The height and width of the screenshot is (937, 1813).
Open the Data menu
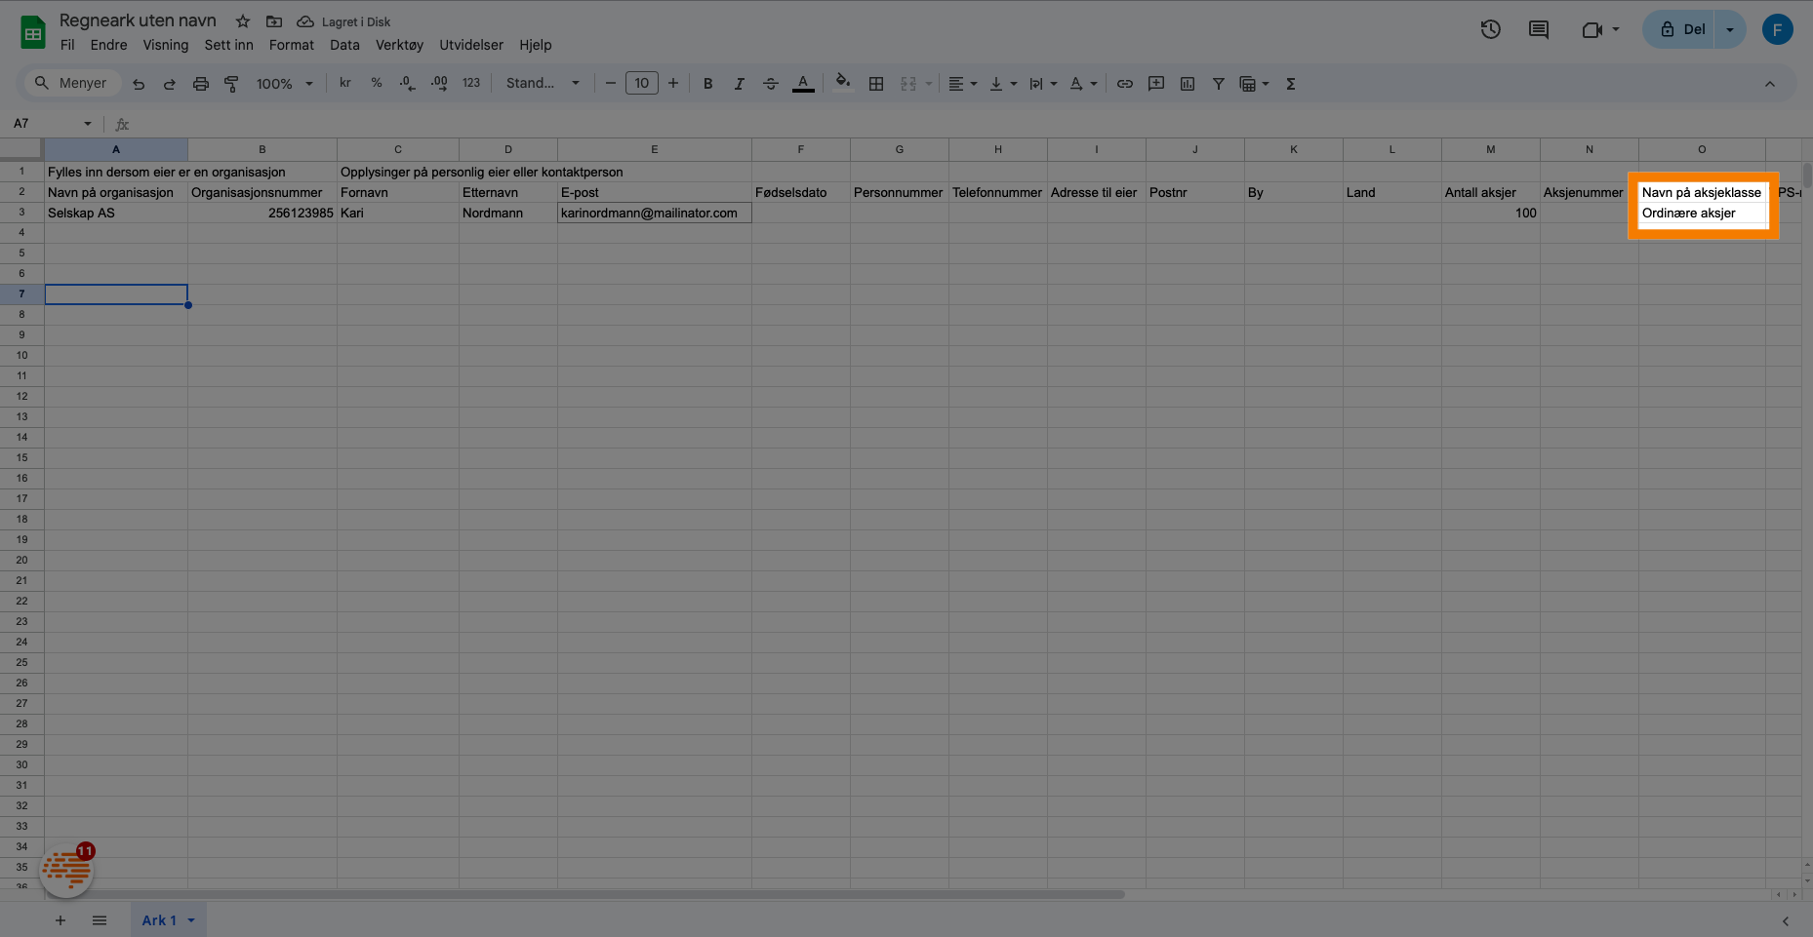pos(344,45)
